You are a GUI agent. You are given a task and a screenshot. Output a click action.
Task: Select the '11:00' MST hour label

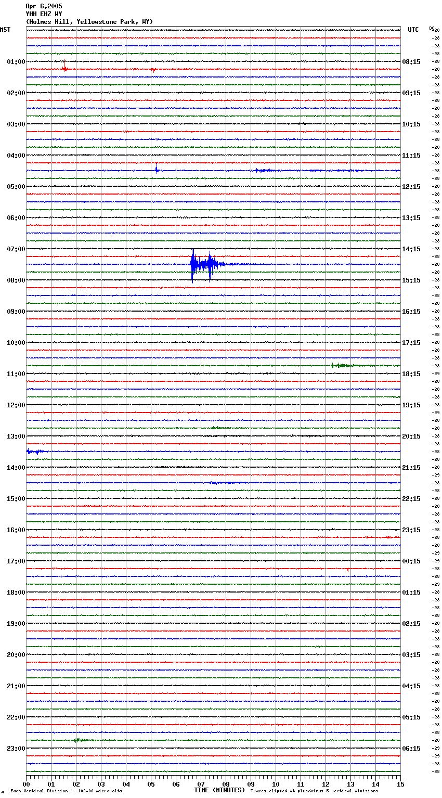click(x=16, y=374)
